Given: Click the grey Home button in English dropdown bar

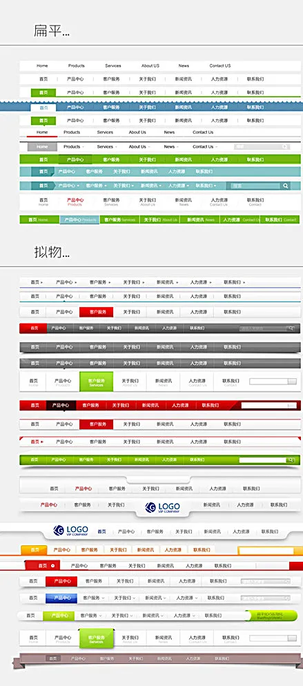Looking at the screenshot, I should [42, 147].
